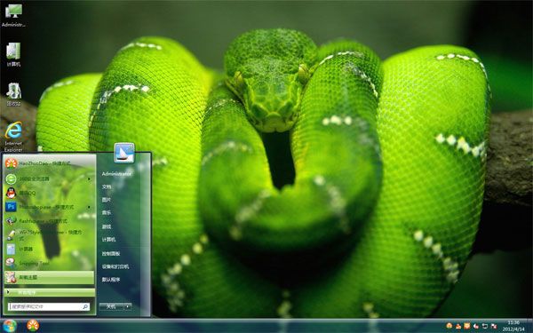Viewport: 533px width, 333px height.
Task: Open 音乐 music in Start menu
Action: coord(107,213)
